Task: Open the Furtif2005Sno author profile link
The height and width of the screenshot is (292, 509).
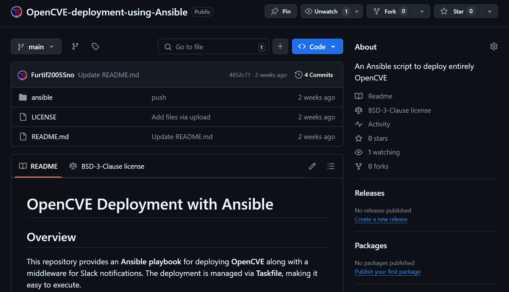Action: 53,75
